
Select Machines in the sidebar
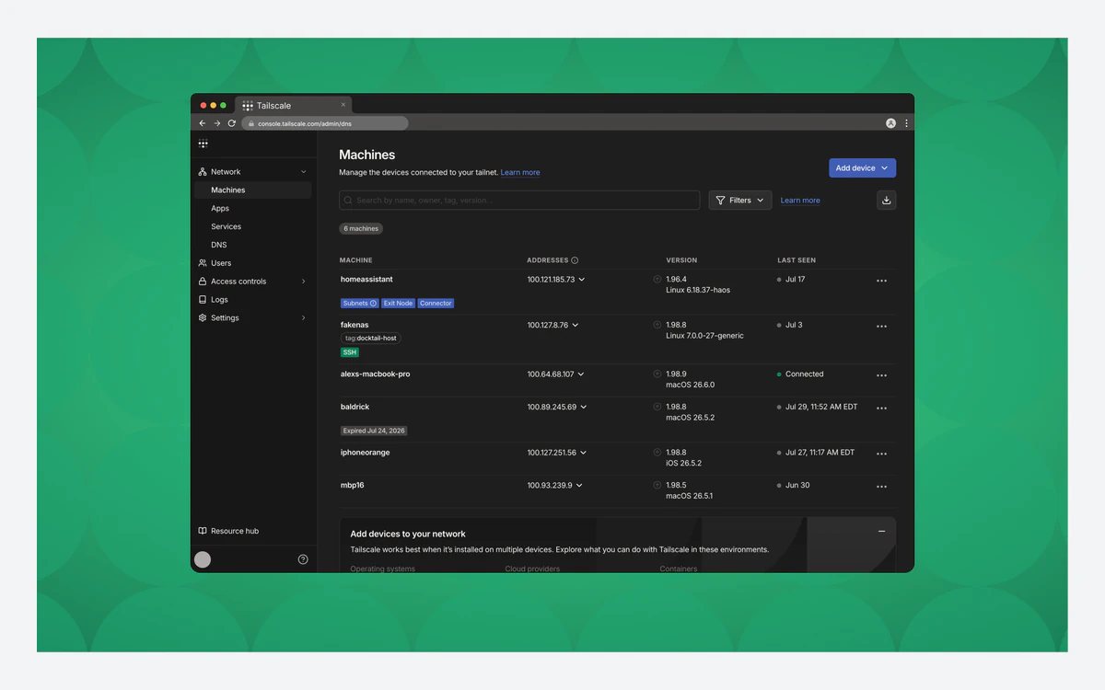tap(252, 190)
